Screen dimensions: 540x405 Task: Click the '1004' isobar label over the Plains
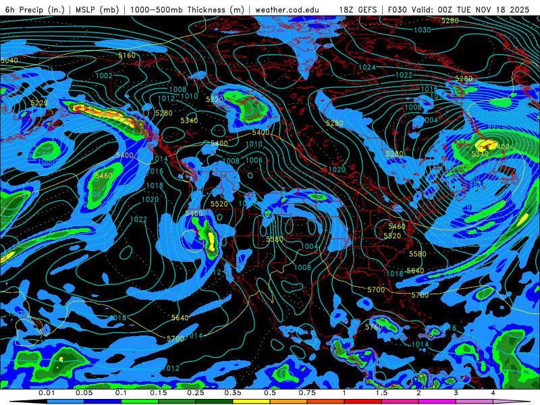309,246
